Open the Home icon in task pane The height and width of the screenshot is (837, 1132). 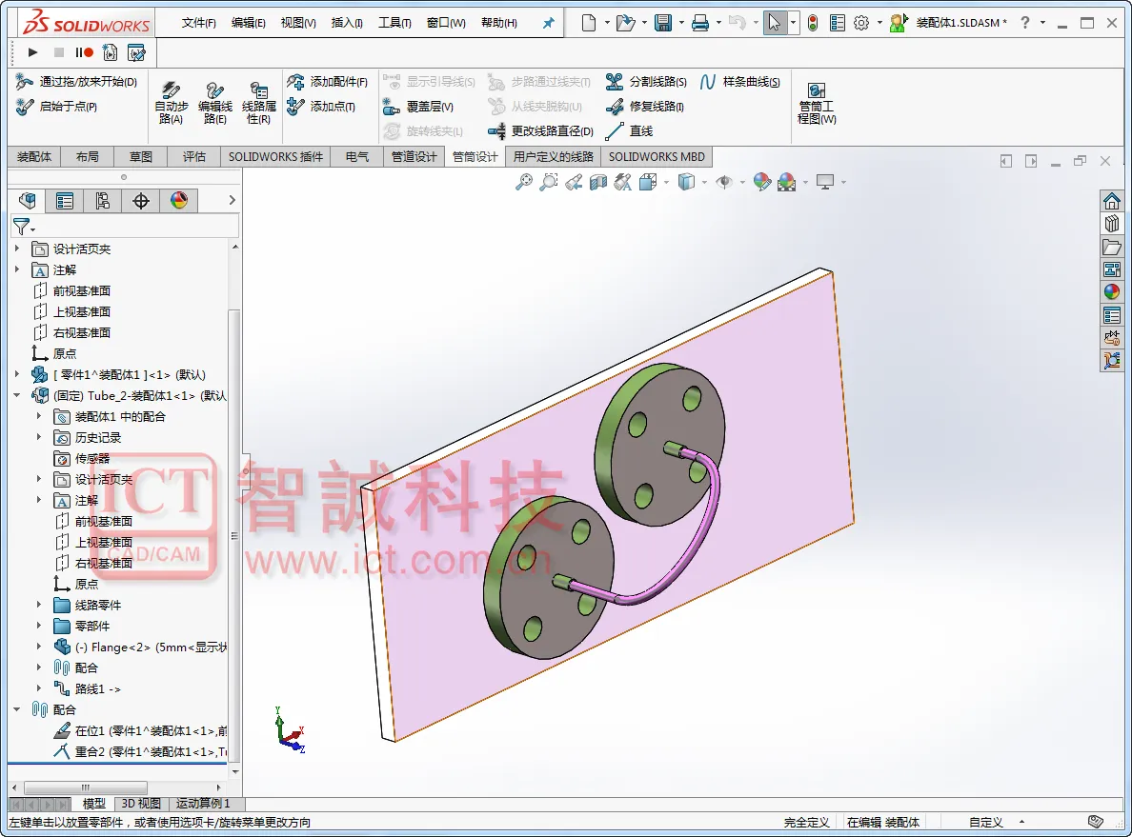(x=1112, y=201)
